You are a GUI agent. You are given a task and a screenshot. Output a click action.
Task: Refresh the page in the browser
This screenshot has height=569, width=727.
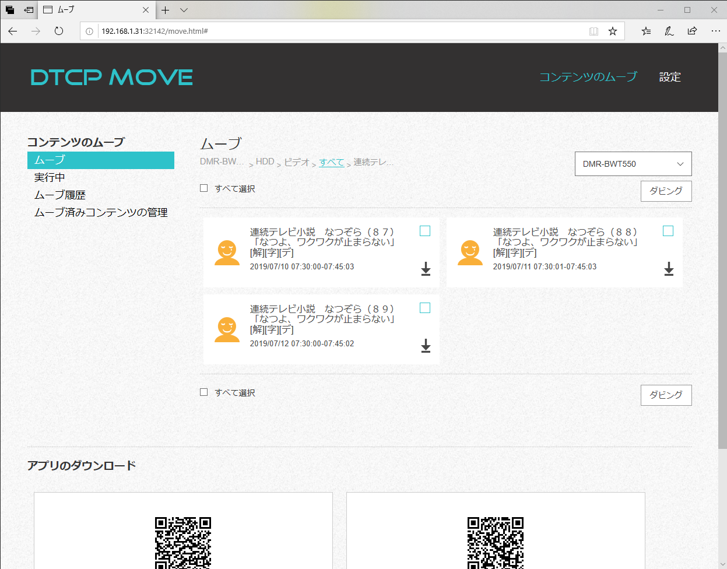(x=58, y=31)
